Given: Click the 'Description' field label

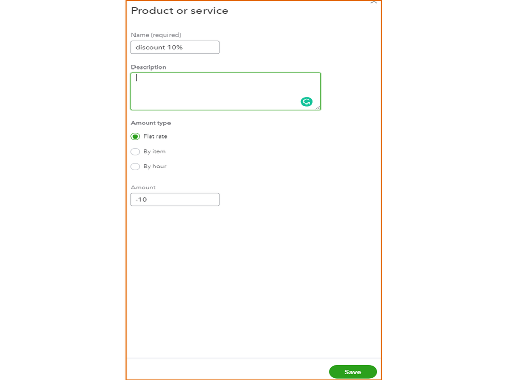Looking at the screenshot, I should 149,67.
